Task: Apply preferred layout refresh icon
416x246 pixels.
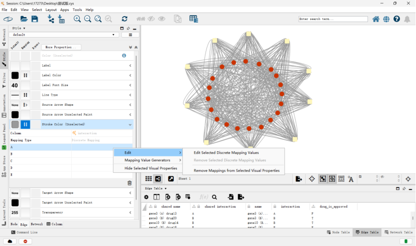Action: pos(124,19)
